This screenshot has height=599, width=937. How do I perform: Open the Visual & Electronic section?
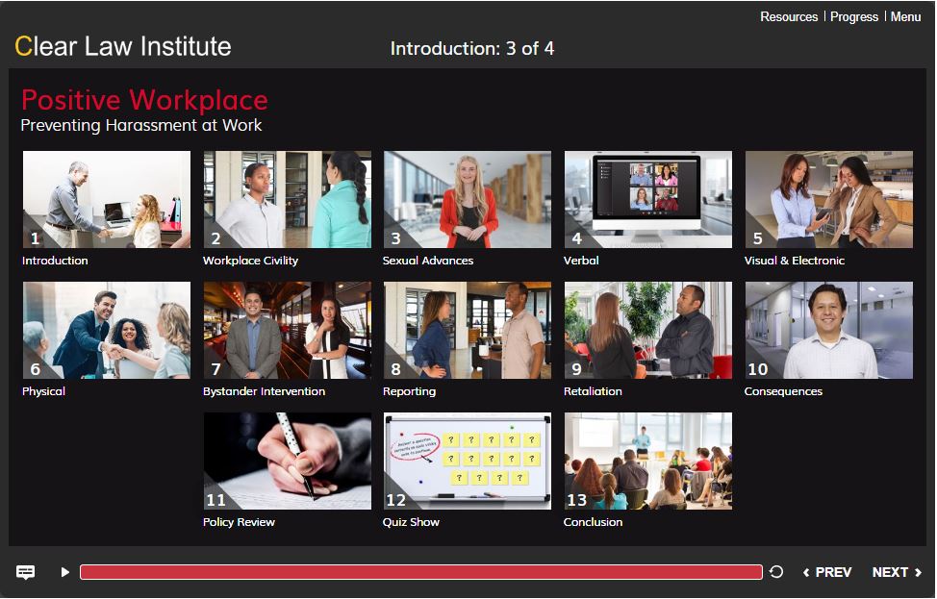click(828, 199)
